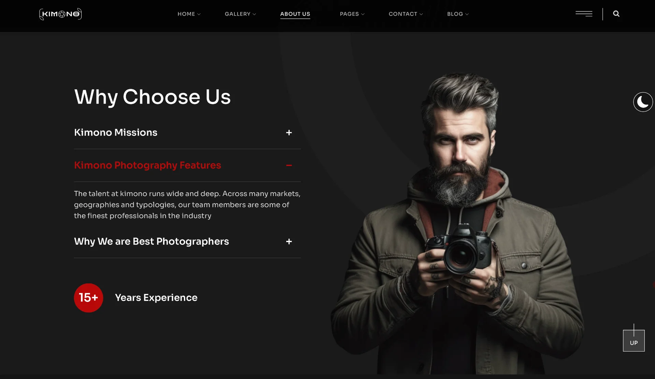Click the photographer portrait image
Viewport: 655px width, 379px height.
457,224
